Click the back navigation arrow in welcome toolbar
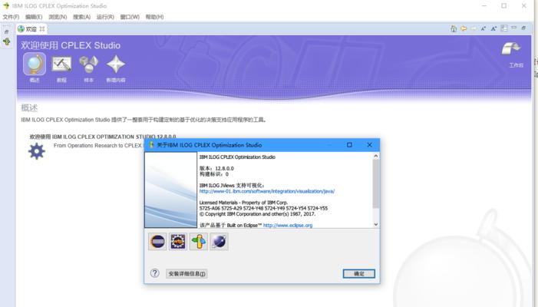 pyautogui.click(x=464, y=28)
